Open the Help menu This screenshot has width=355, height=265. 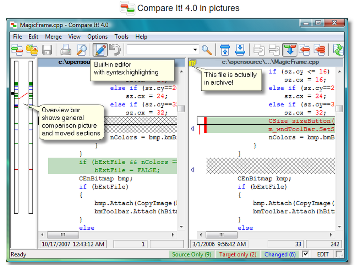pyautogui.click(x=141, y=36)
